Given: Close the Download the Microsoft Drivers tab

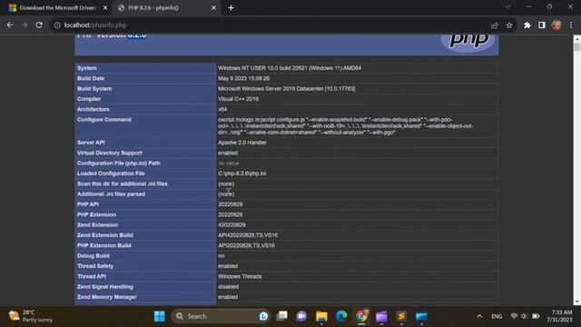Looking at the screenshot, I should [x=105, y=8].
